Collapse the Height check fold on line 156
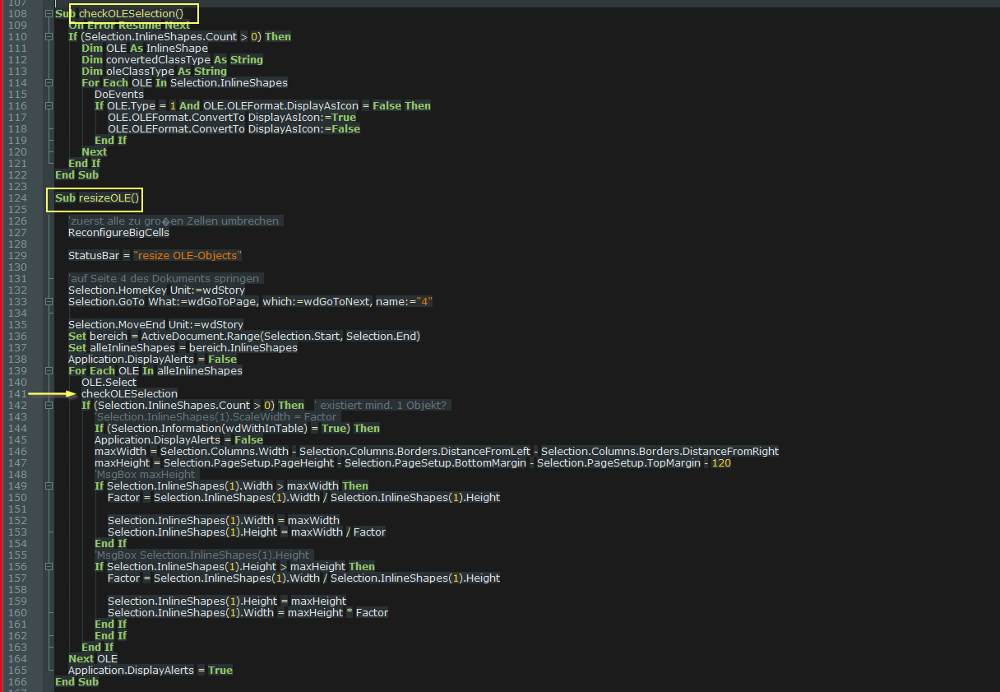Image resolution: width=1000 pixels, height=692 pixels. 49,567
